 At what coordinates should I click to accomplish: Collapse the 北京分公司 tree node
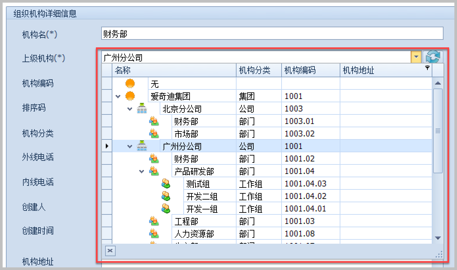point(130,109)
